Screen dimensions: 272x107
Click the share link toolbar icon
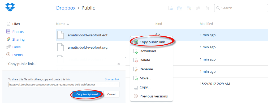[198, 8]
